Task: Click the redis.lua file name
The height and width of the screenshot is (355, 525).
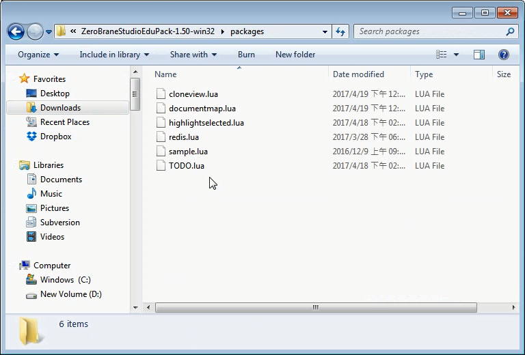Action: pos(184,137)
